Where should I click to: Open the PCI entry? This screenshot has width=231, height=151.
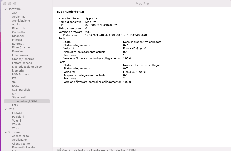[x=14, y=78]
